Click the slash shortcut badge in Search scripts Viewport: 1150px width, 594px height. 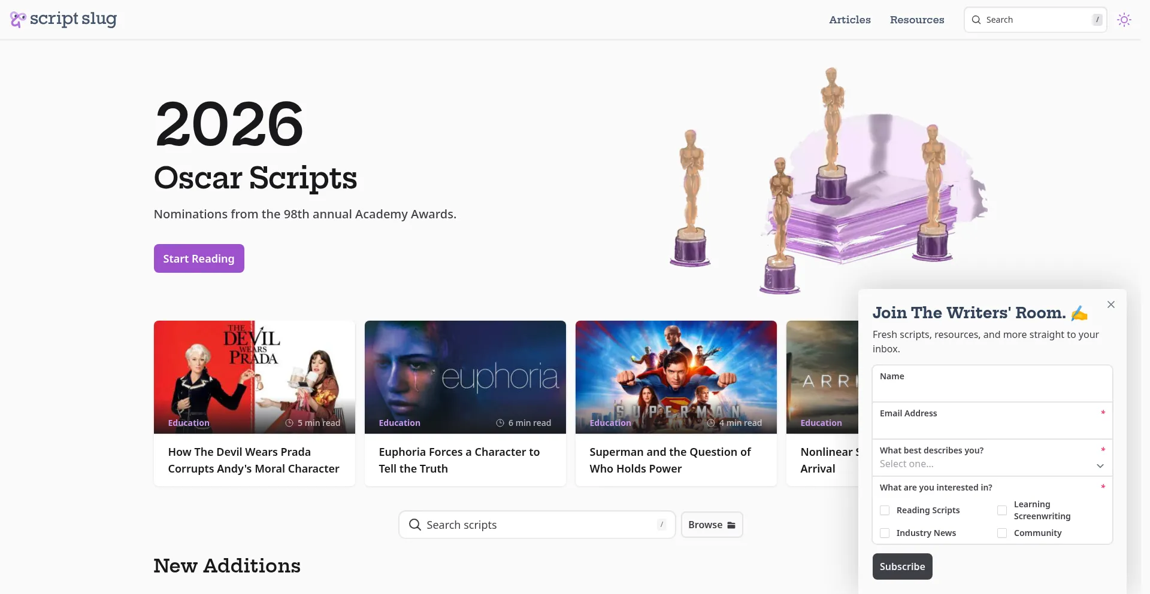(x=661, y=525)
